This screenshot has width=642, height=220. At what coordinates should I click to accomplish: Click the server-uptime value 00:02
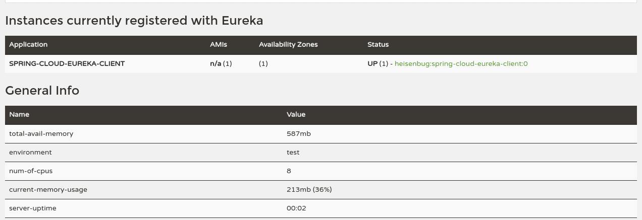tap(296, 208)
